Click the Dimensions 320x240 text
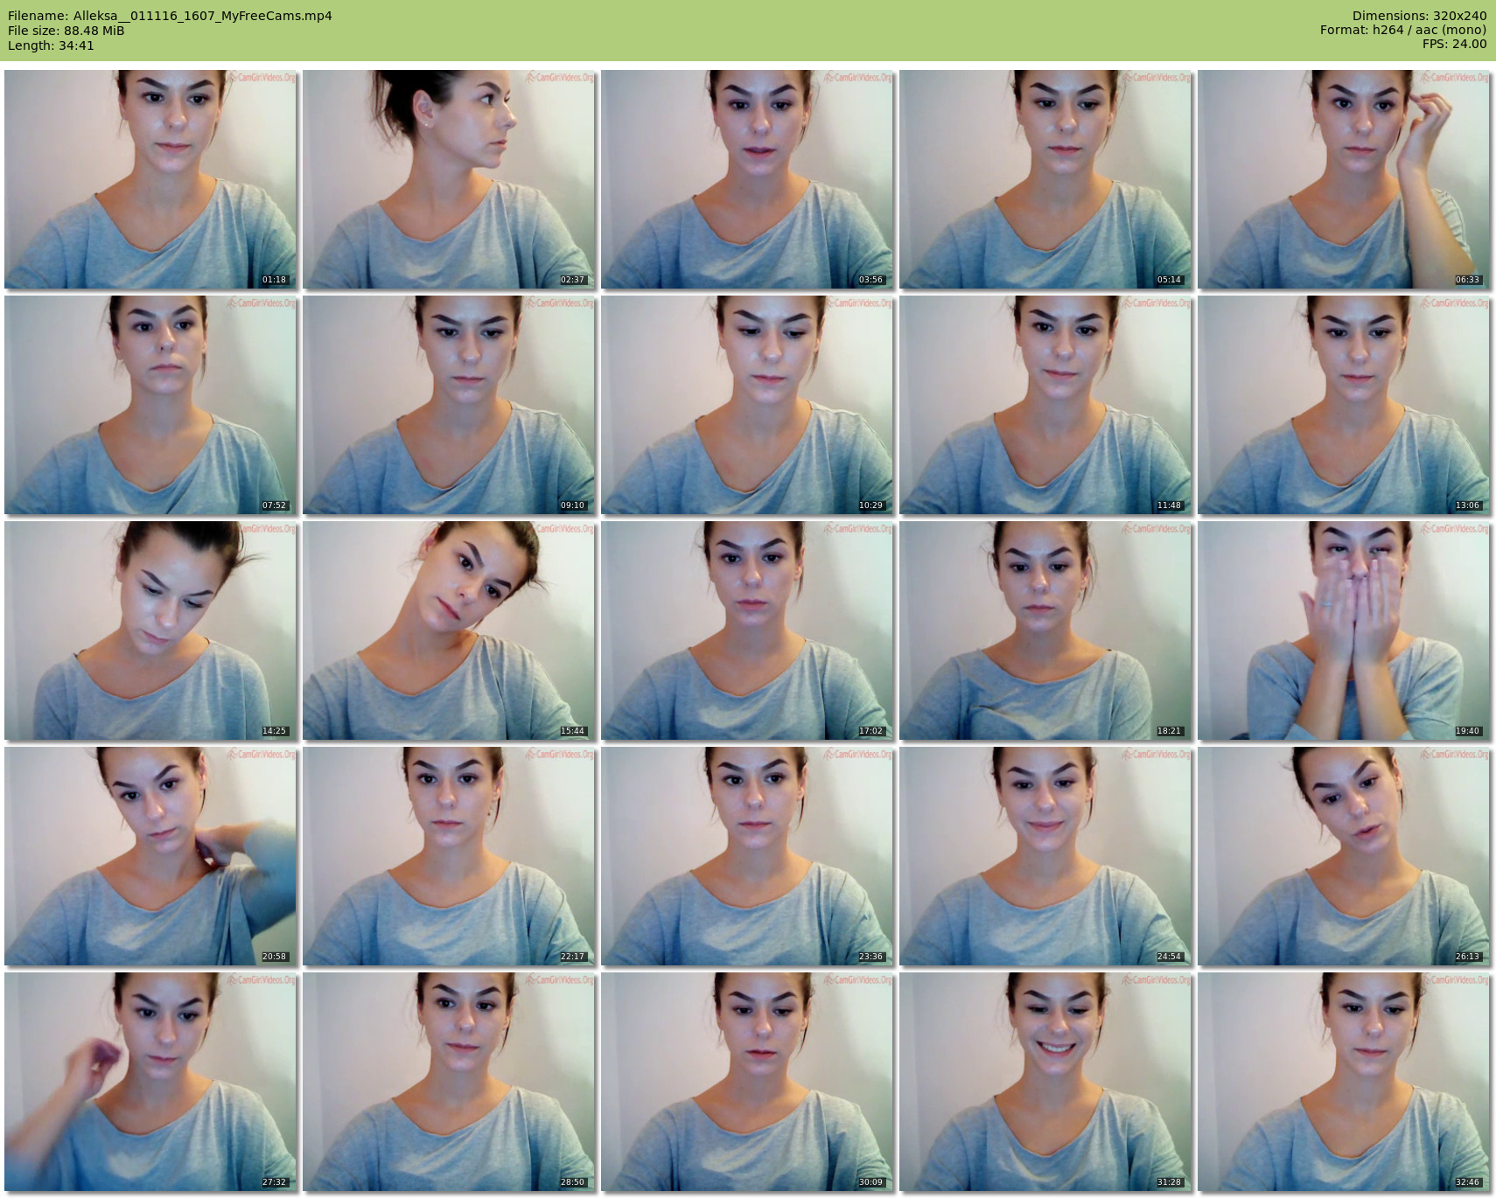 coord(1419,16)
